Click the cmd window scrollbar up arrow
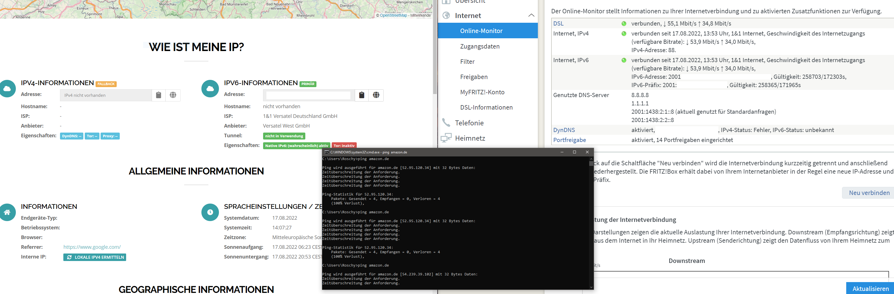Image resolution: width=894 pixels, height=294 pixels. tap(591, 159)
